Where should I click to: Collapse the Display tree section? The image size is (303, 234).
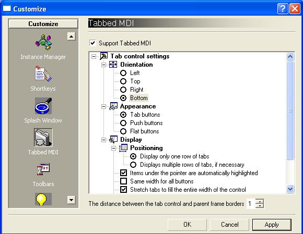tap(104, 140)
